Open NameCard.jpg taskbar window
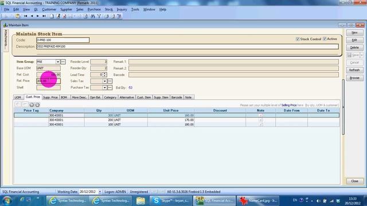The width and height of the screenshot is (367, 206). 258,201
